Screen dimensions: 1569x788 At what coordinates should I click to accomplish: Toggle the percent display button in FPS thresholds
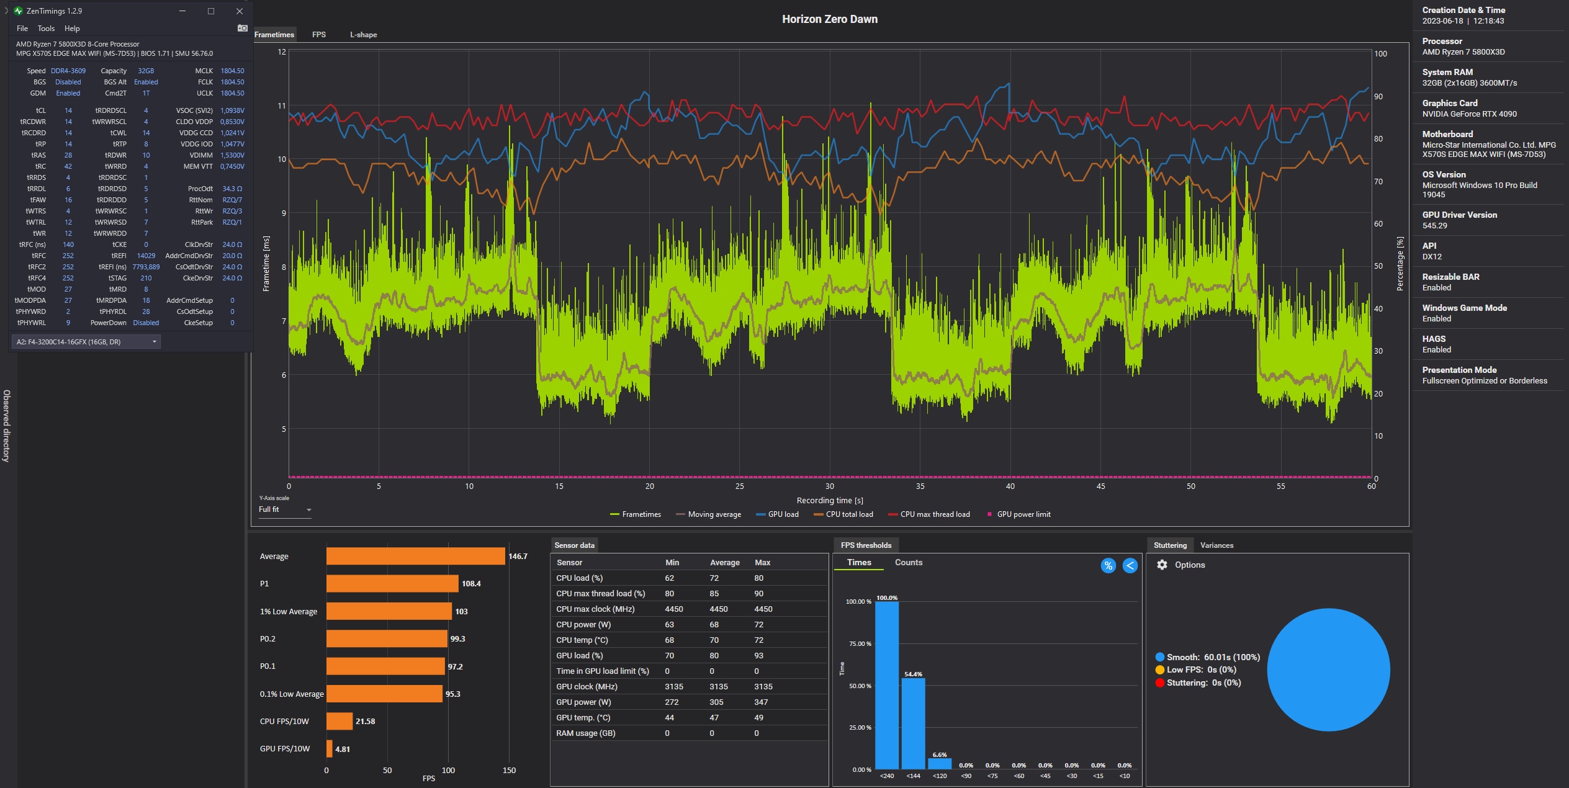1108,565
